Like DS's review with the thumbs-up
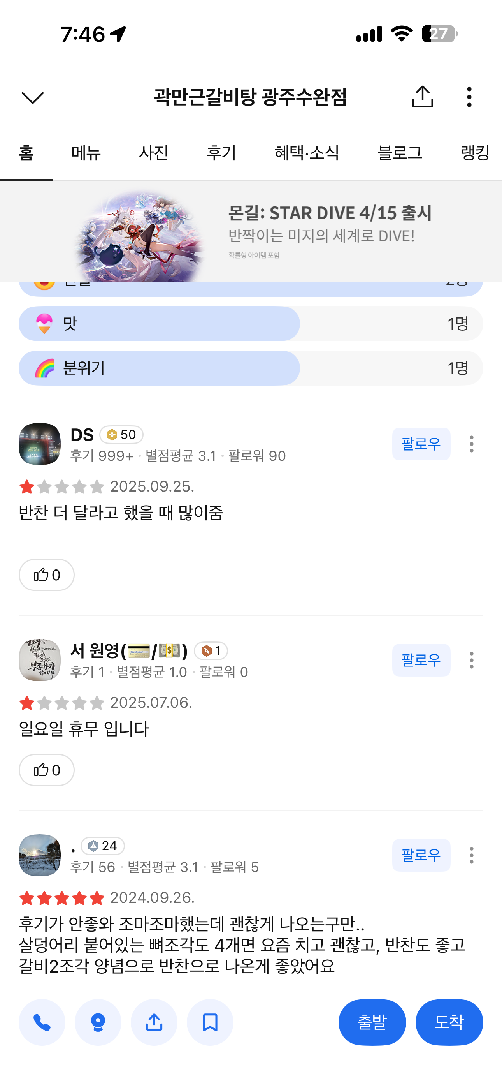 coord(46,575)
